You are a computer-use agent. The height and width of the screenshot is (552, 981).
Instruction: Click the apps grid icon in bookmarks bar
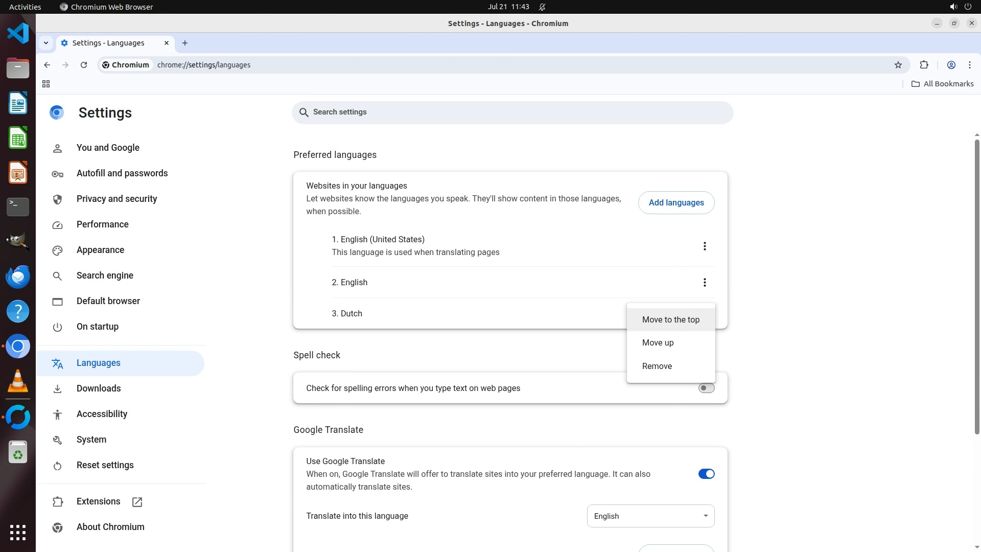point(46,84)
